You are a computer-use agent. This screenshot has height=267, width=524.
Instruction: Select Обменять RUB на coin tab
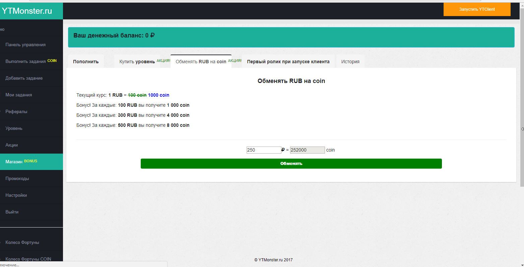201,62
